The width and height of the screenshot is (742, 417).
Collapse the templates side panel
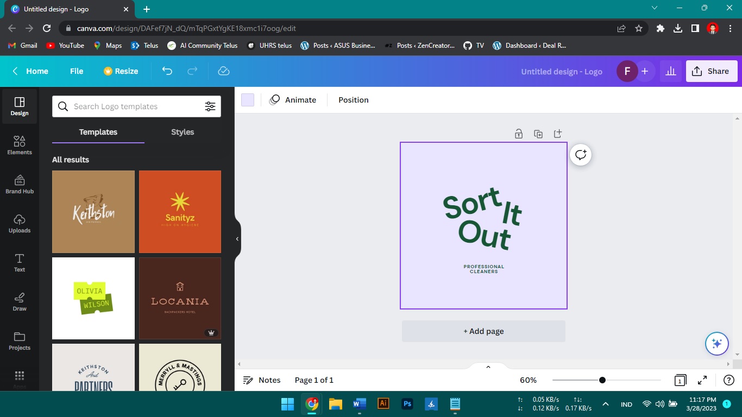pos(237,238)
